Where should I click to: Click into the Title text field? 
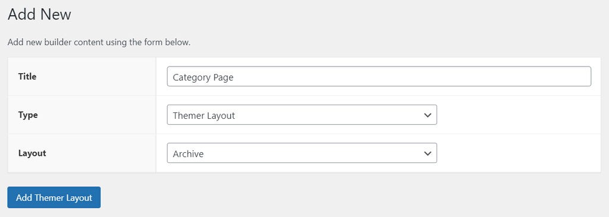[379, 77]
